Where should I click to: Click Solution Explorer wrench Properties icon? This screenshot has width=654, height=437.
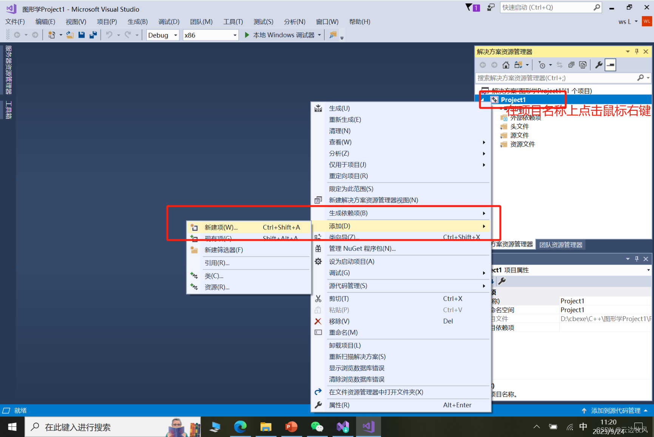(598, 65)
